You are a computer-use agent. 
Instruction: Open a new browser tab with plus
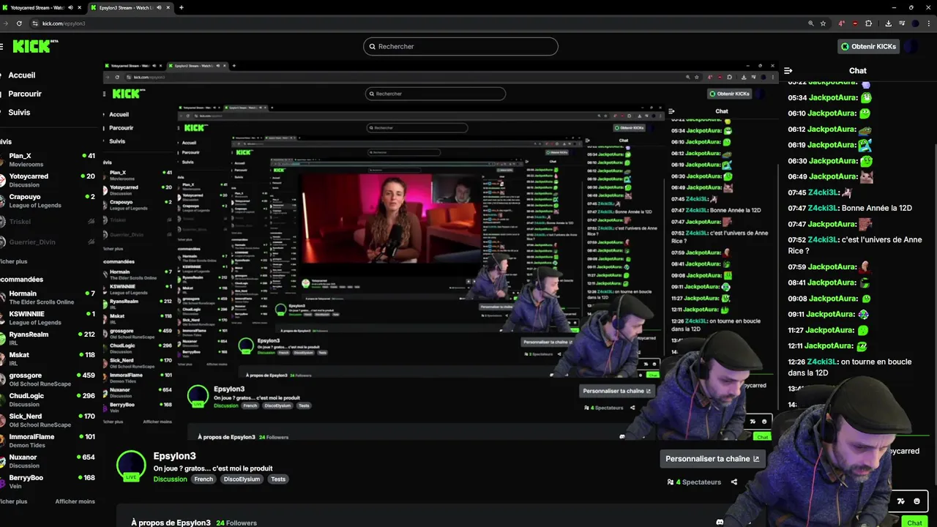[x=181, y=7]
